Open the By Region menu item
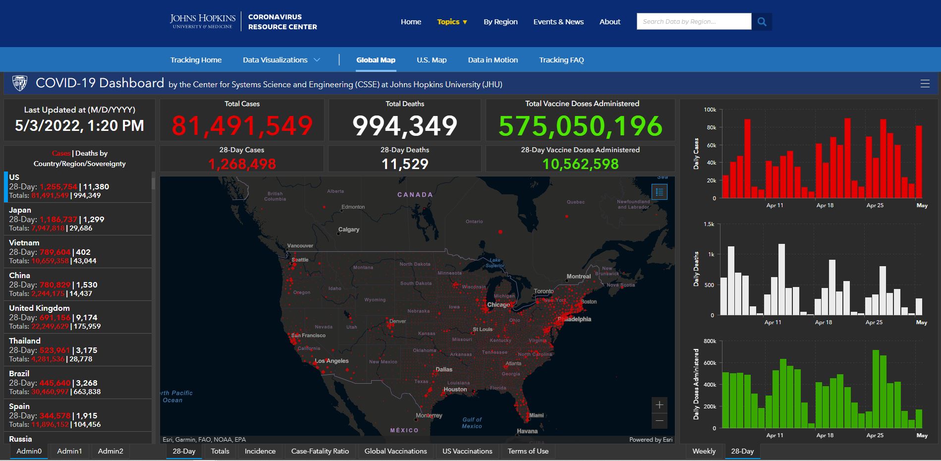941x461 pixels. click(500, 22)
